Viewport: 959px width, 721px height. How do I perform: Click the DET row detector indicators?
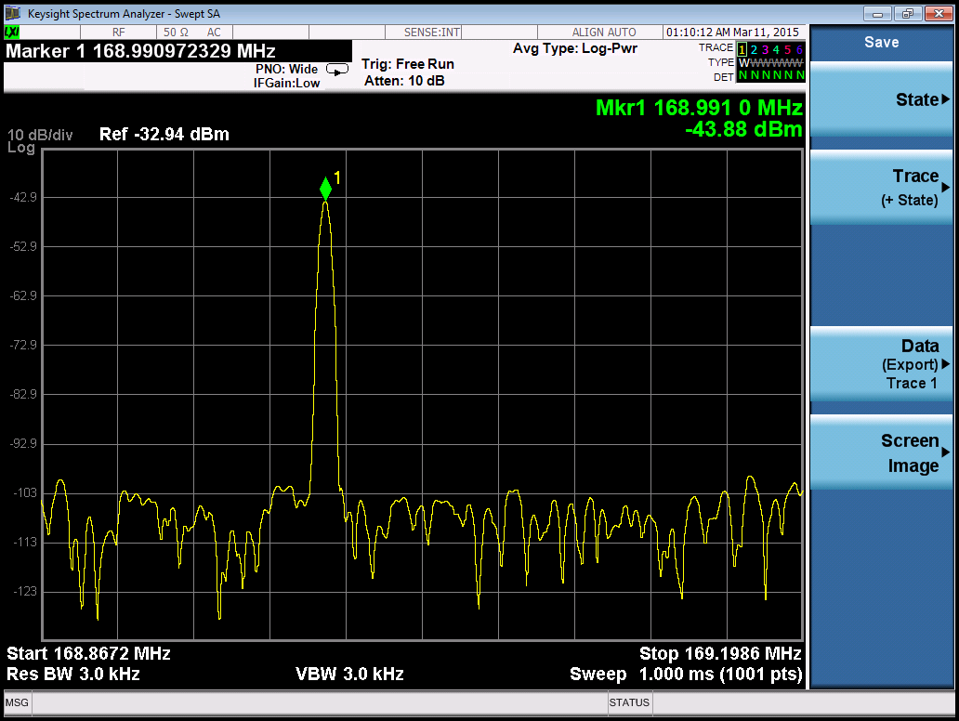coord(770,76)
